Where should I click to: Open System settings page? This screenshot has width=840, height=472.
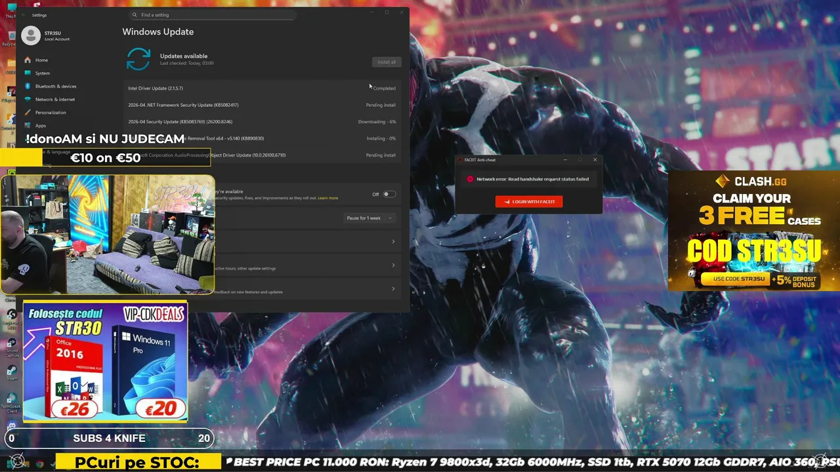pos(43,73)
